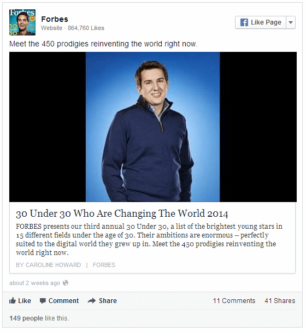This screenshot has width=306, height=332.
Task: Open the article photo of man in sweater
Action: pyautogui.click(x=153, y=127)
